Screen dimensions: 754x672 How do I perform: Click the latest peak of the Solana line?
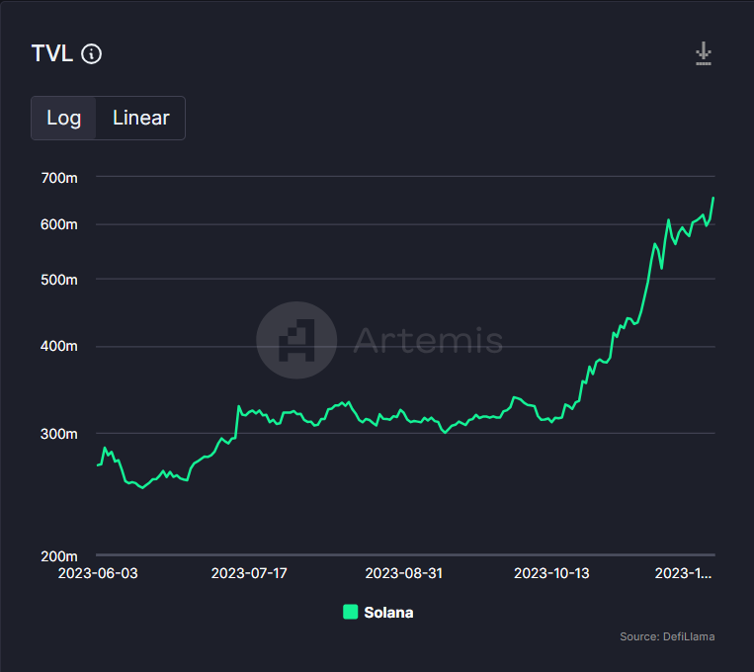point(713,199)
